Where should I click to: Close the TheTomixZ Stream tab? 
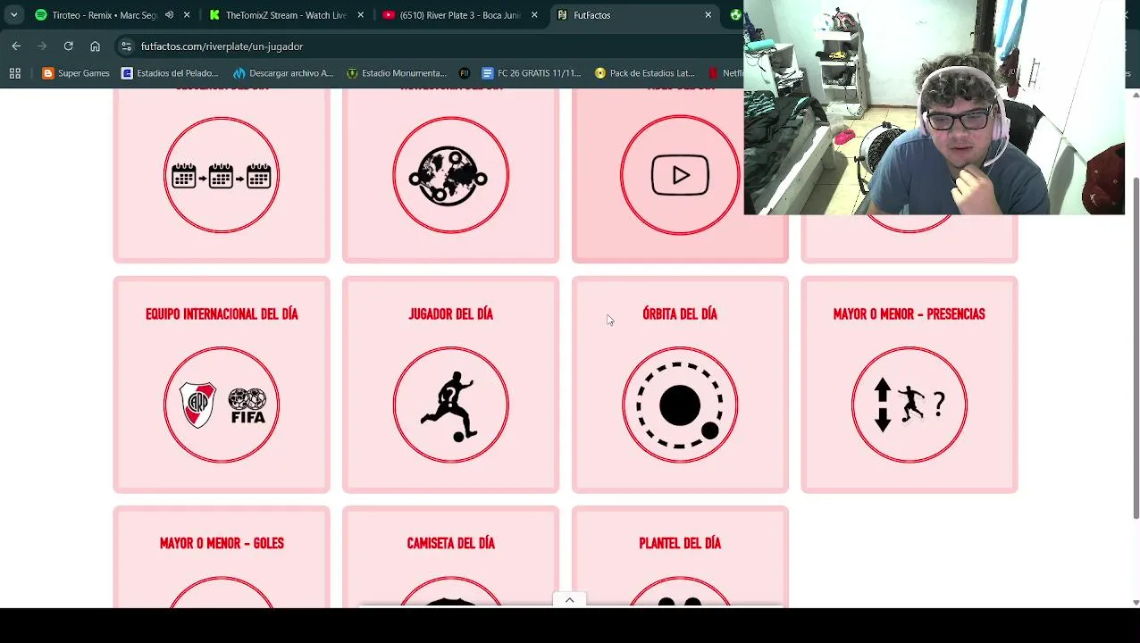click(x=360, y=15)
